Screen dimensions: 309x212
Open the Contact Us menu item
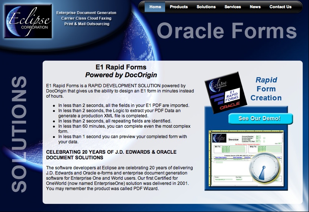(280, 7)
